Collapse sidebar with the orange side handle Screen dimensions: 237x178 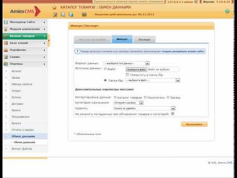pos(49,41)
